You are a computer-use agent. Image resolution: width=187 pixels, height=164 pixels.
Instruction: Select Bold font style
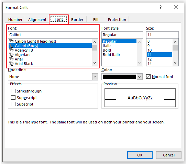(x=119, y=50)
